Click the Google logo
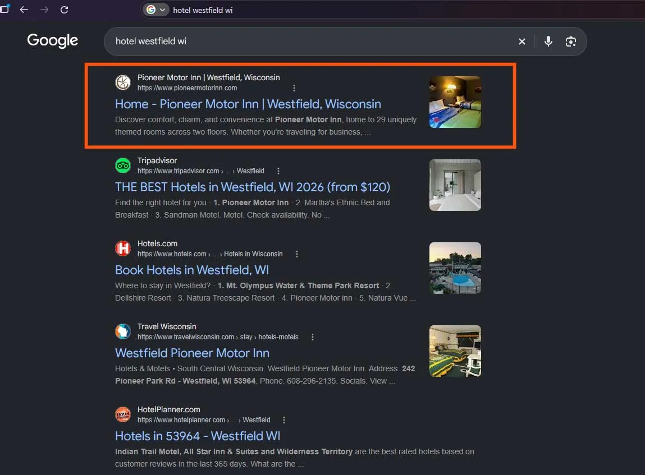Image resolution: width=645 pixels, height=475 pixels. (52, 40)
